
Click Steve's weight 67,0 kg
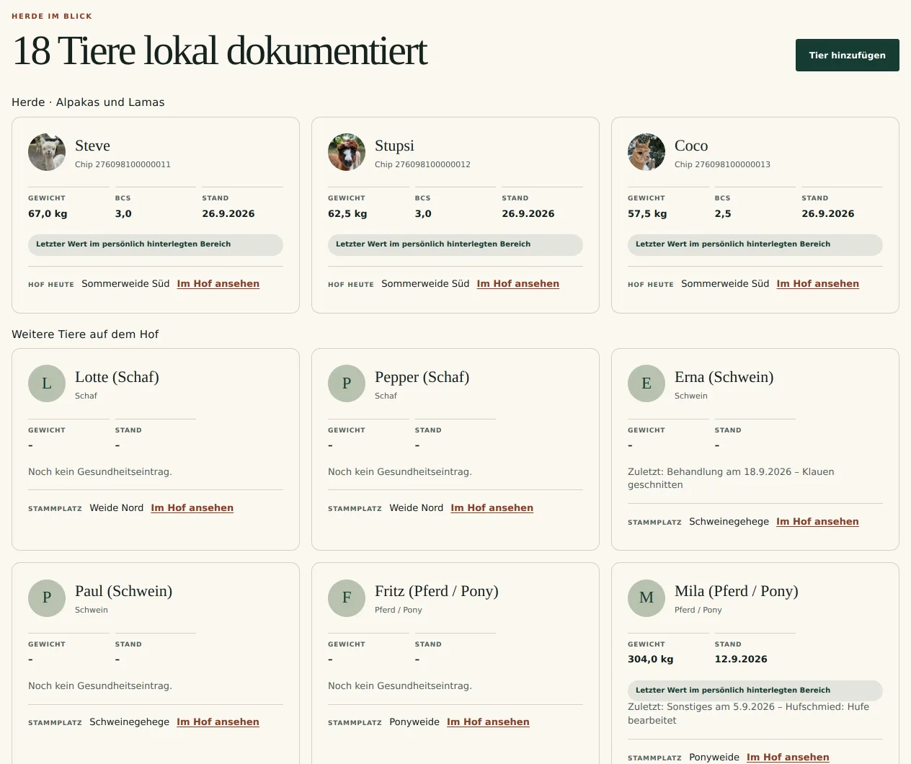(x=48, y=214)
